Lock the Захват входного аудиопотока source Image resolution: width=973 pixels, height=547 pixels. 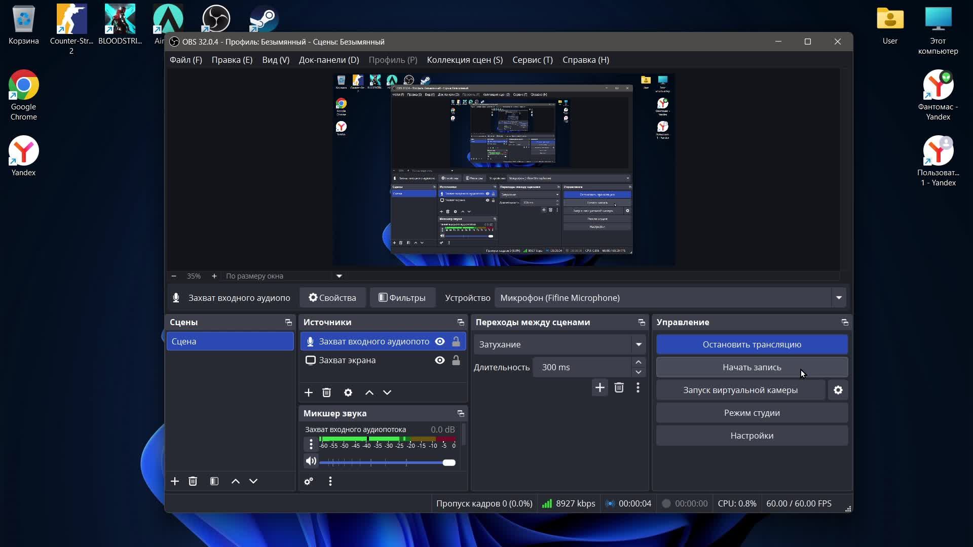(456, 341)
